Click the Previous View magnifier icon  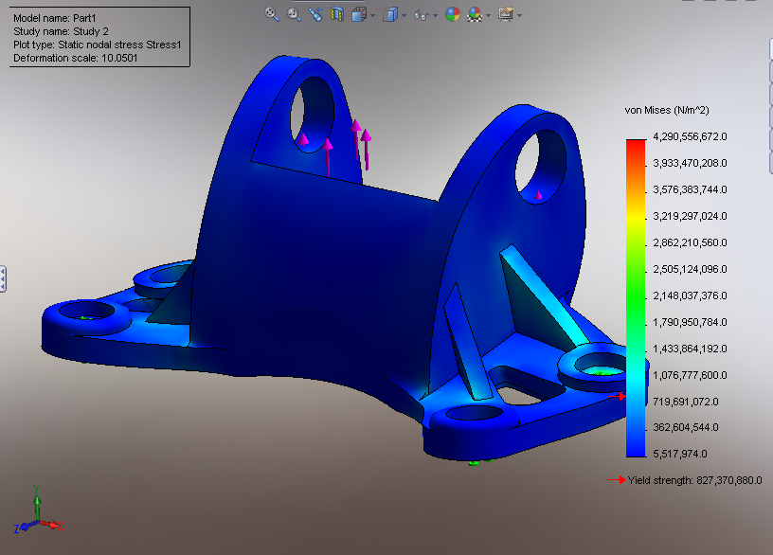tap(315, 13)
